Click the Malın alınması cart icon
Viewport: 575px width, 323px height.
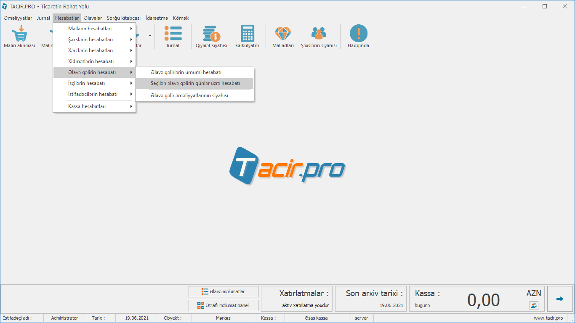pyautogui.click(x=19, y=34)
